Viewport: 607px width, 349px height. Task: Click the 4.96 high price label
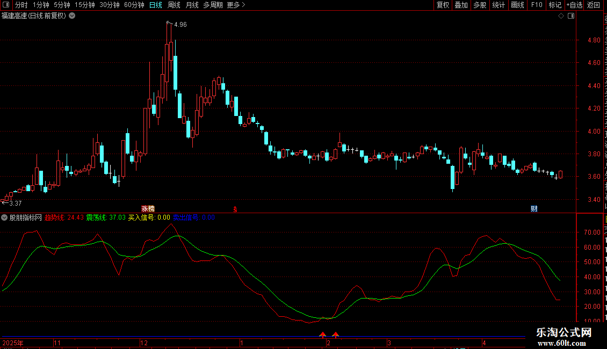(180, 24)
